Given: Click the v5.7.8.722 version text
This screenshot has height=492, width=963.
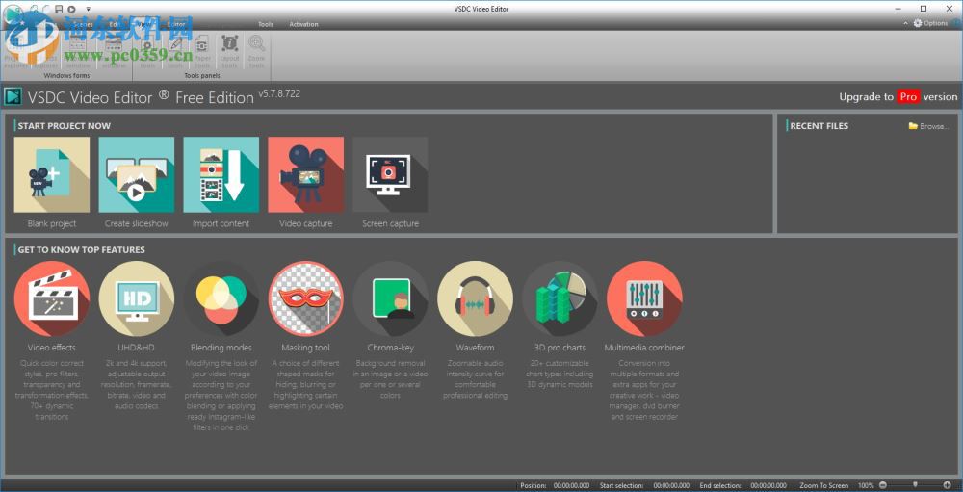Looking at the screenshot, I should [x=279, y=94].
